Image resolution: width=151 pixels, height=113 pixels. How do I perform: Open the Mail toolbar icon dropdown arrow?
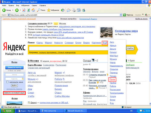pos(71,10)
